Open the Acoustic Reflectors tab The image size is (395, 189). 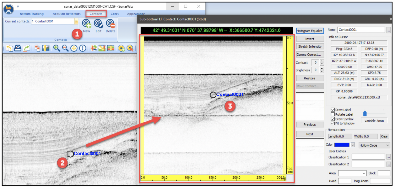[66, 14]
